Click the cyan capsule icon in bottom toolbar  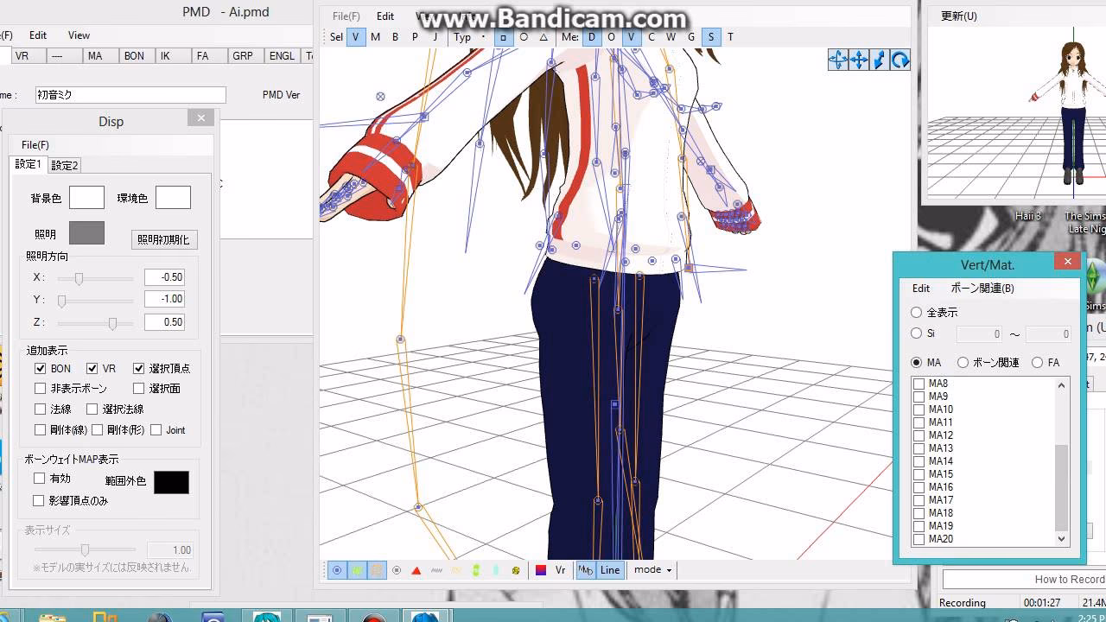tap(496, 570)
